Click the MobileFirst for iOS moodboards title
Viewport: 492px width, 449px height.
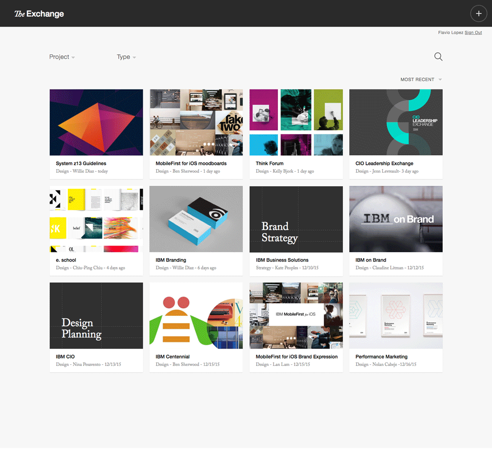point(191,163)
